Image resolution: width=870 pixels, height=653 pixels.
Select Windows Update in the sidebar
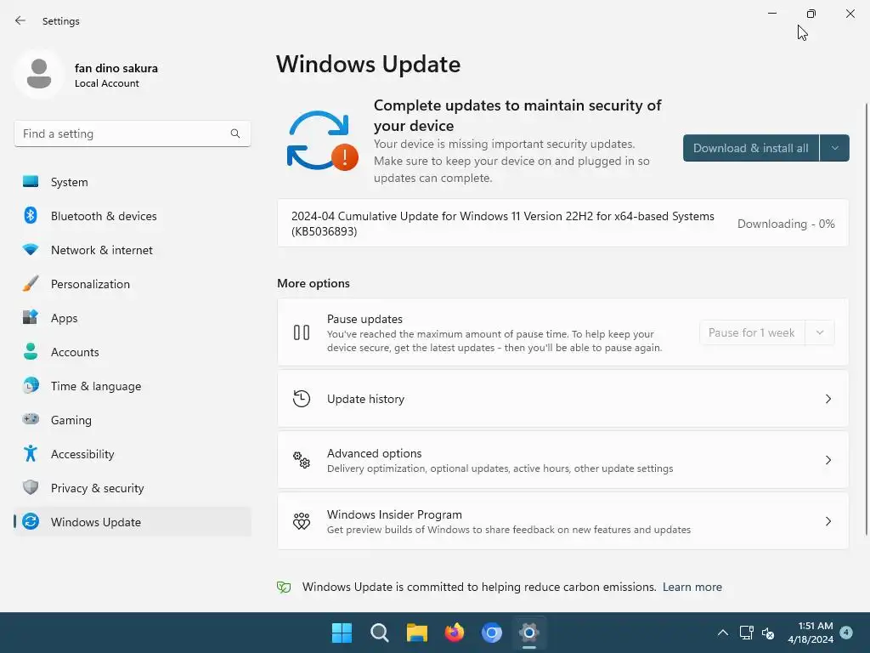[133, 521]
